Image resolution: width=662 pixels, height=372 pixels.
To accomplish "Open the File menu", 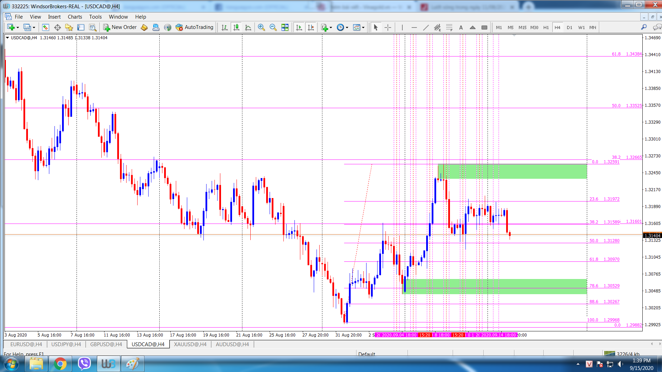I will tap(19, 17).
